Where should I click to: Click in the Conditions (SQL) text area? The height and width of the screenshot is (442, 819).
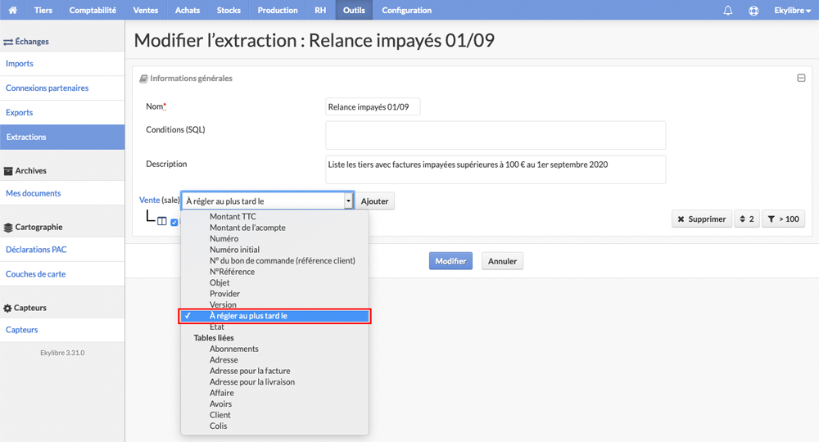(x=495, y=135)
